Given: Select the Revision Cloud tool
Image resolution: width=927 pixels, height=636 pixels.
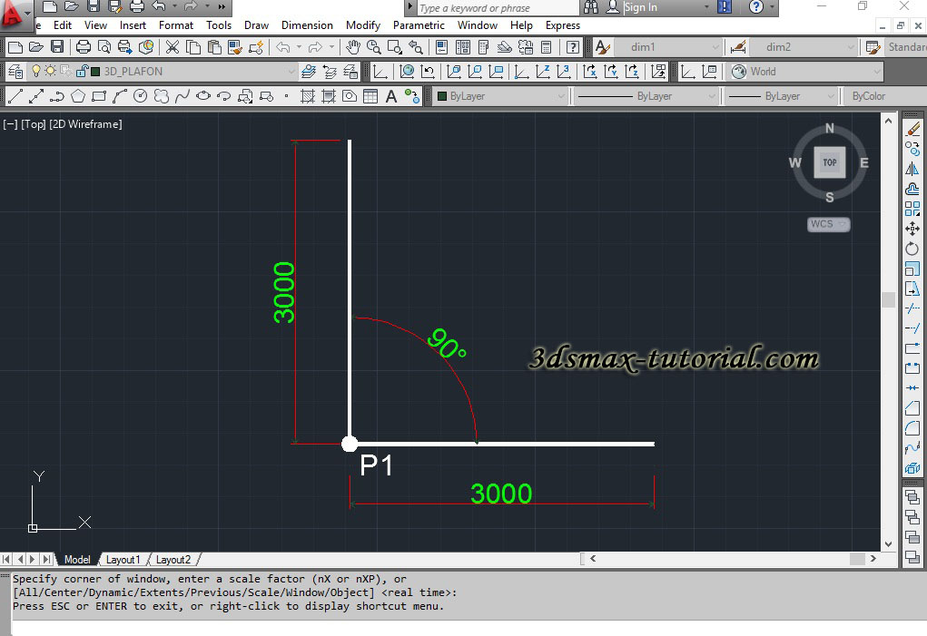Looking at the screenshot, I should (162, 96).
